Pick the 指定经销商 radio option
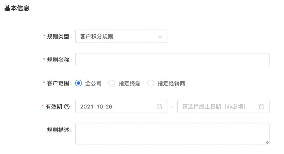 (x=151, y=83)
